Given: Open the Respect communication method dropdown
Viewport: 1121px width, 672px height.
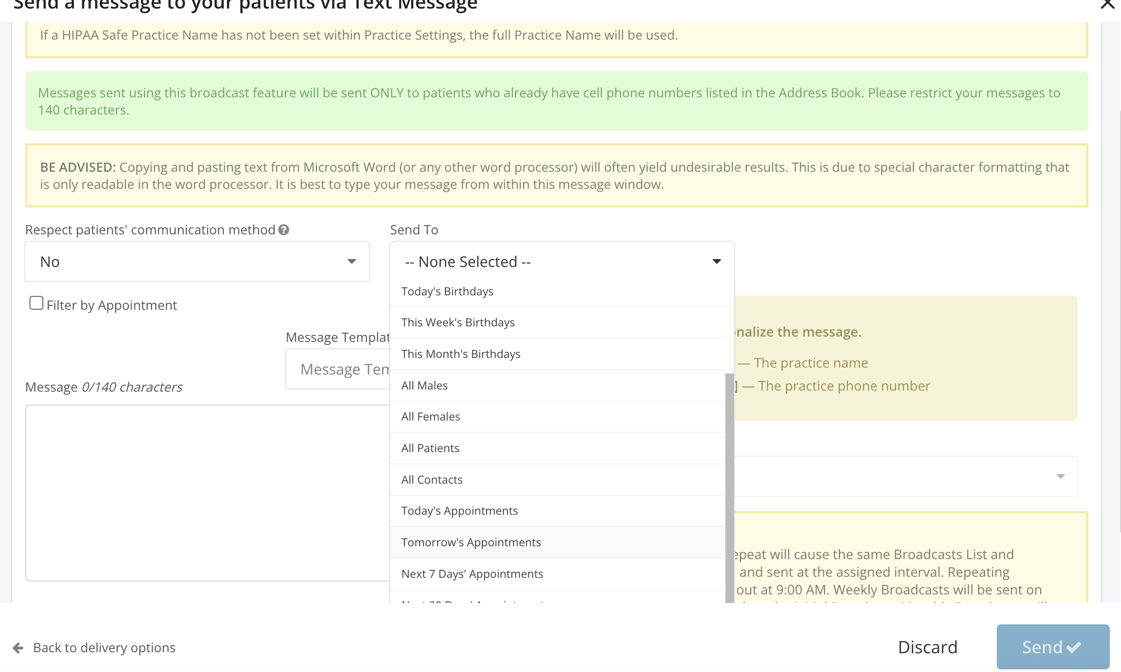Looking at the screenshot, I should 197,262.
